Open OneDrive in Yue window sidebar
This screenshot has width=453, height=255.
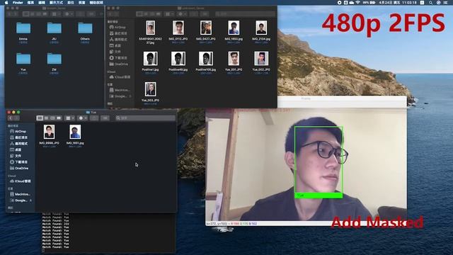point(19,169)
